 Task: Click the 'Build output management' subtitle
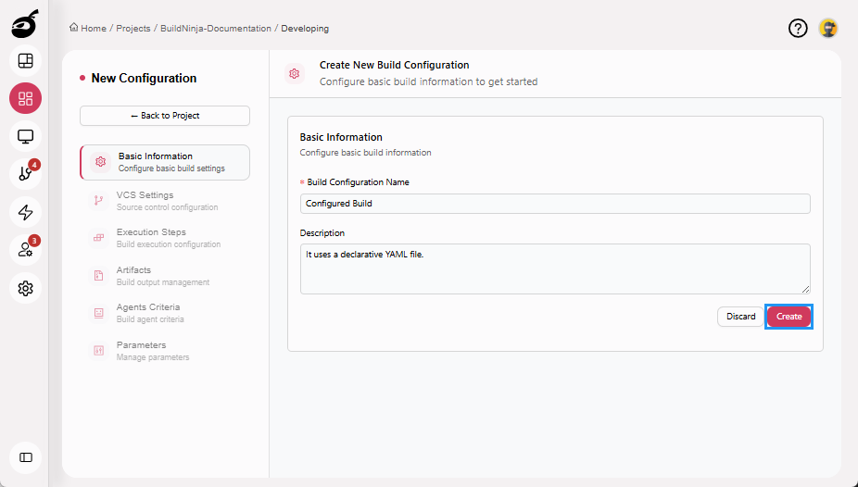point(162,282)
